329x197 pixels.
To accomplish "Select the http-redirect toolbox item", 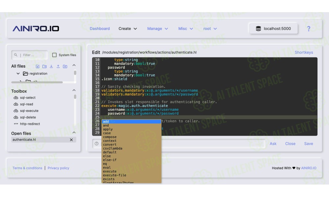I will click(30, 124).
